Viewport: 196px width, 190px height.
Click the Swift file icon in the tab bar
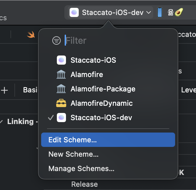(x=31, y=34)
